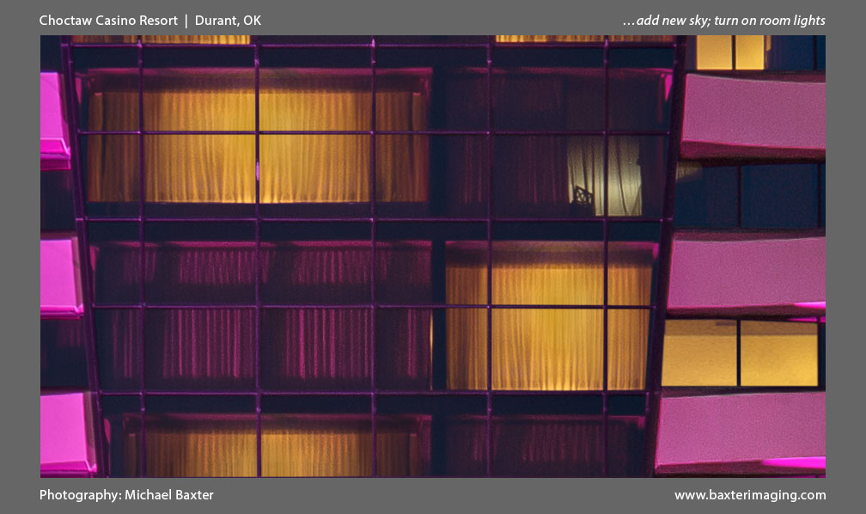Screen dimensions: 866x514
Task: Click the bottom right pink balcony panel
Action: (x=741, y=431)
